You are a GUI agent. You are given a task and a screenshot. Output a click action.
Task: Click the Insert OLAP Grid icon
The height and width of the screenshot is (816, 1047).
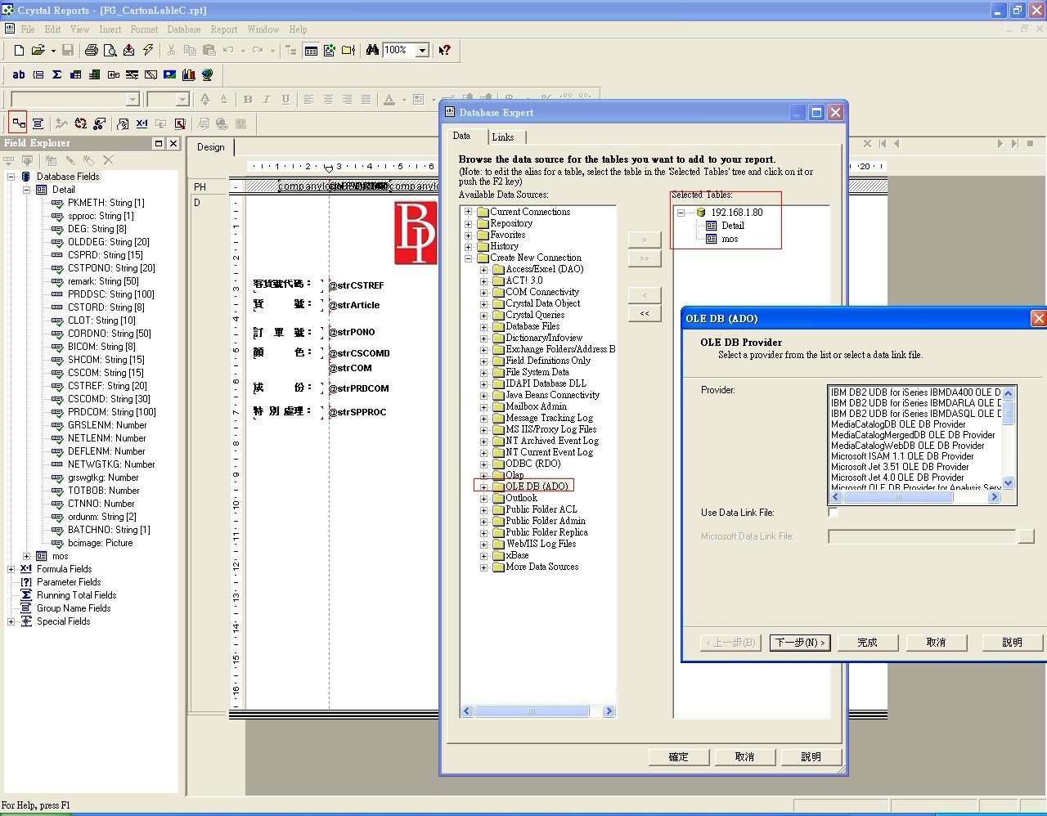(94, 74)
